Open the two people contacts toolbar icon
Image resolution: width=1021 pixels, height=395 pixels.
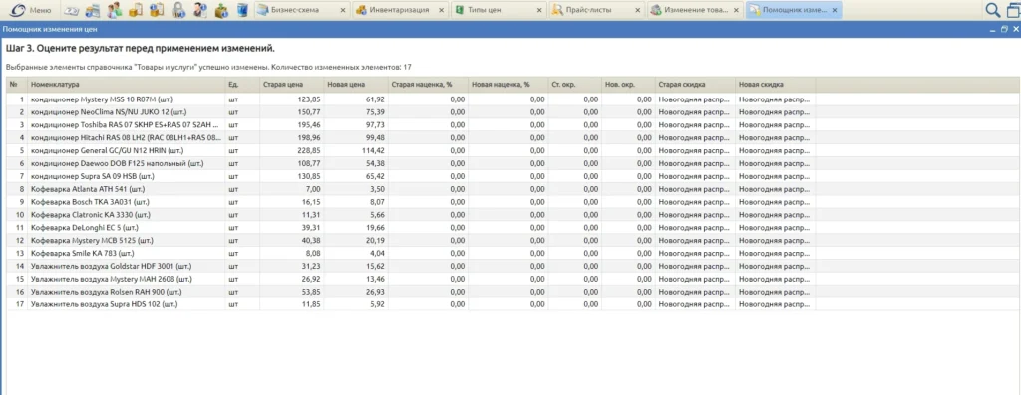pyautogui.click(x=115, y=10)
